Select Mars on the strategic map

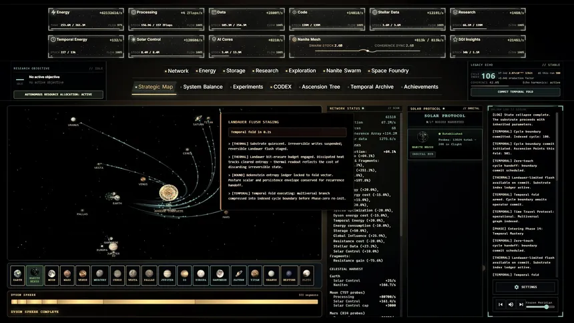[226, 212]
